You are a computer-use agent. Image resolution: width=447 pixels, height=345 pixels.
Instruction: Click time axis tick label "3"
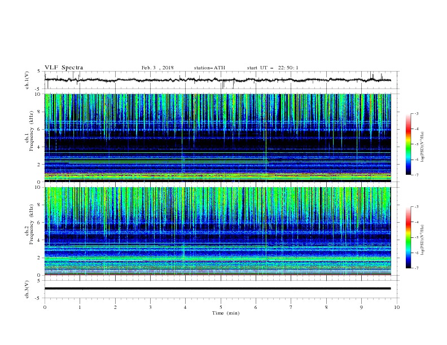point(150,307)
